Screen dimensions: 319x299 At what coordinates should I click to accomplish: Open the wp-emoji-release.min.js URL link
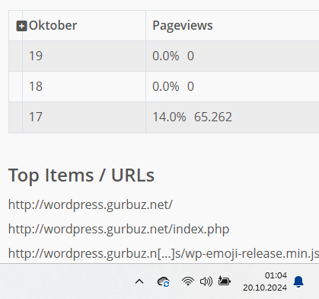pyautogui.click(x=164, y=253)
